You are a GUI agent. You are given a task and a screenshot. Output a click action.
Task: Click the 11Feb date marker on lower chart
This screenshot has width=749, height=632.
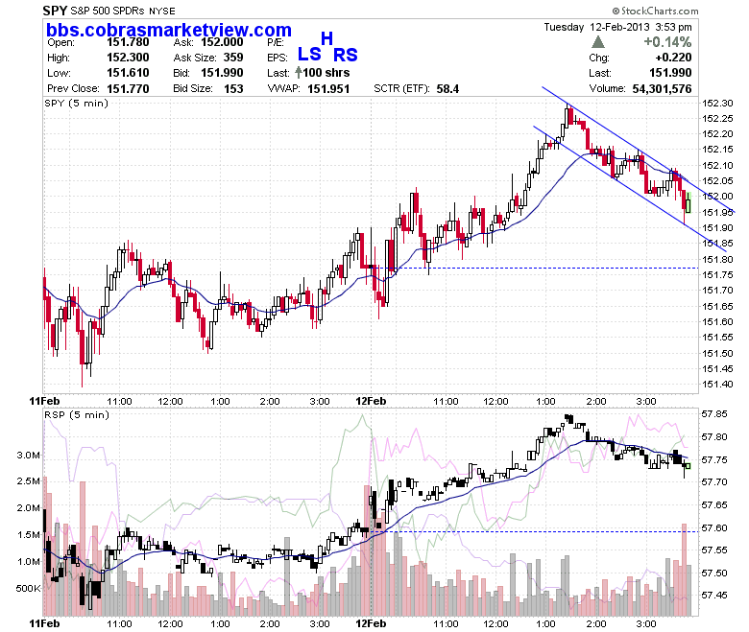point(44,623)
